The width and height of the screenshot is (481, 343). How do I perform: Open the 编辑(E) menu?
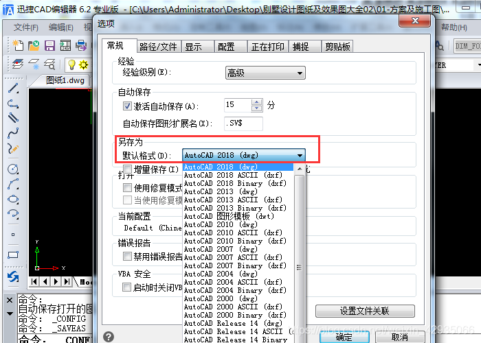pos(60,27)
